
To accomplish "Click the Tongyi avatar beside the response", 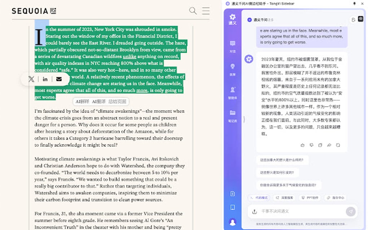I will click(249, 59).
